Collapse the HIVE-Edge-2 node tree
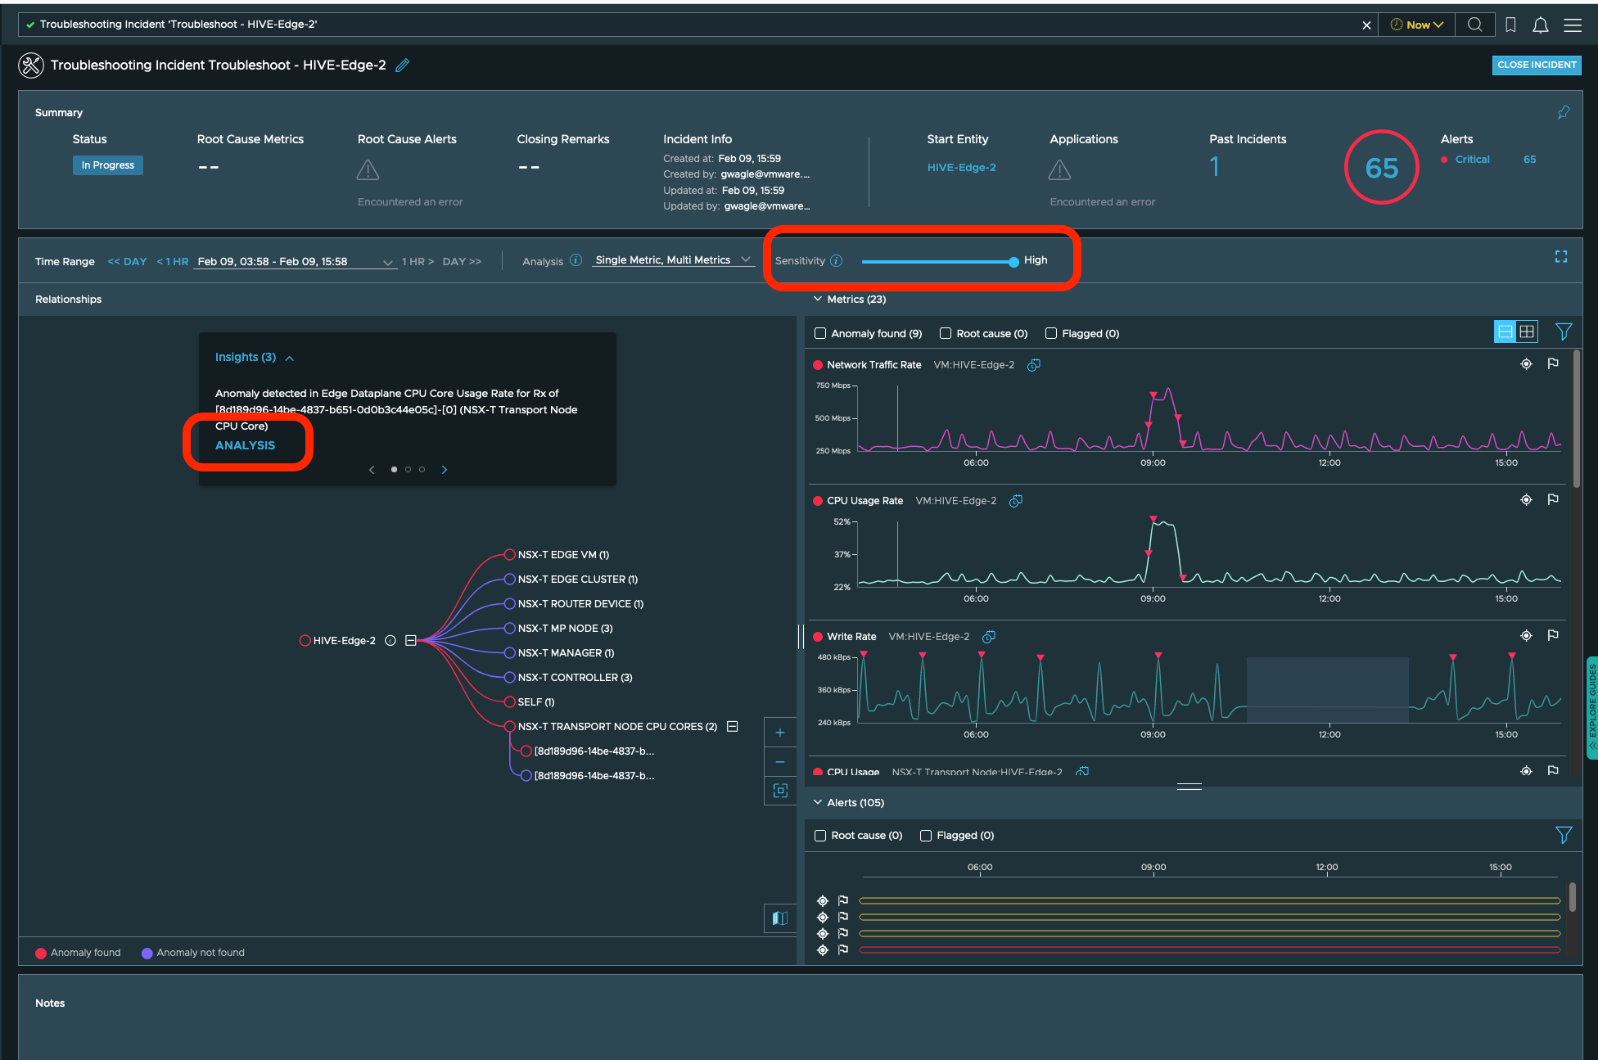1598x1060 pixels. click(411, 641)
